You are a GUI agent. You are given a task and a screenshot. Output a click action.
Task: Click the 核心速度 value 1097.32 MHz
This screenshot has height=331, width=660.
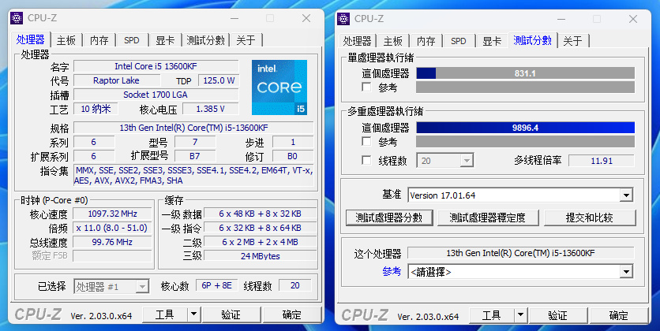pos(112,214)
